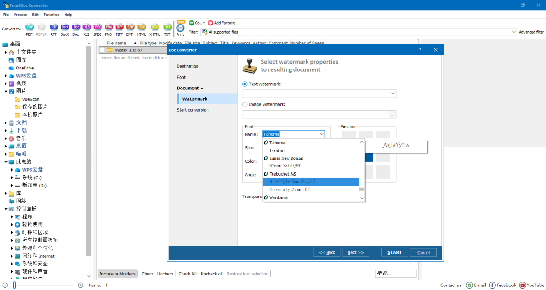Viewport: 546px width, 290px height.
Task: Click the zoom slider at bottom left
Action: click(x=15, y=285)
